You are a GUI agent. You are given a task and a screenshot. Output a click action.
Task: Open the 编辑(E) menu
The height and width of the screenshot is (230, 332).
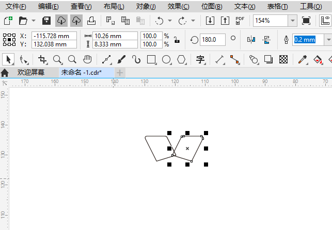pos(48,7)
